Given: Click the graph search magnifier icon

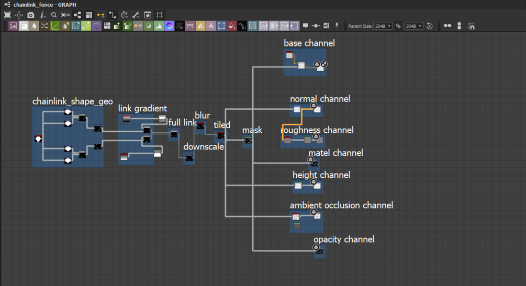Looking at the screenshot, I should pyautogui.click(x=54, y=15).
